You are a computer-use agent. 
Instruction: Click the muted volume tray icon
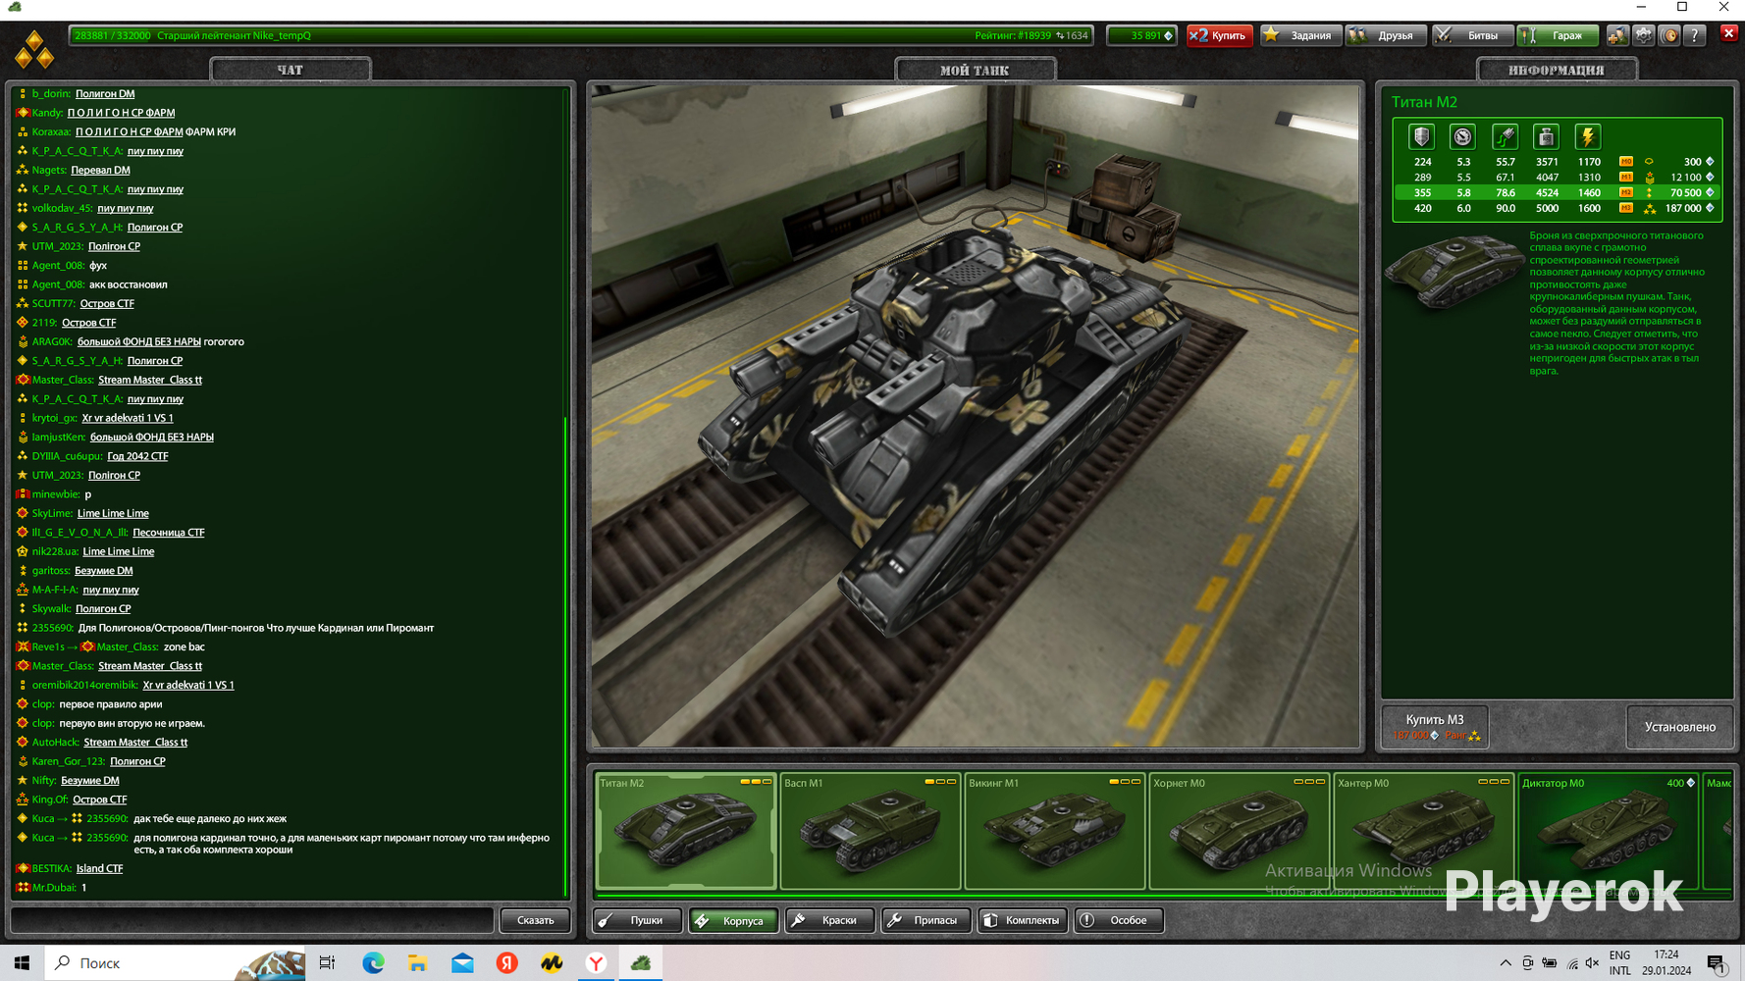pyautogui.click(x=1592, y=963)
